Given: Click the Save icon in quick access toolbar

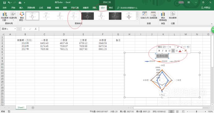Looking at the screenshot, I should [5, 2].
